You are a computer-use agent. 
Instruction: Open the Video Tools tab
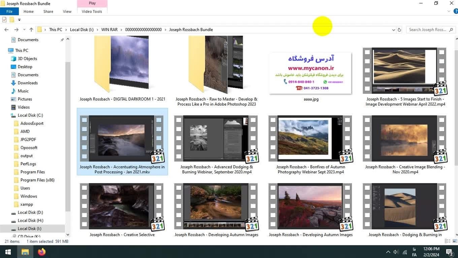coord(92,11)
